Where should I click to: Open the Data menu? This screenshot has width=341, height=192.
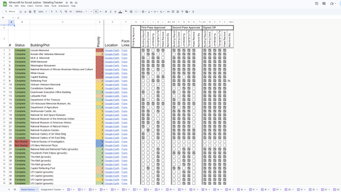pyautogui.click(x=46, y=6)
